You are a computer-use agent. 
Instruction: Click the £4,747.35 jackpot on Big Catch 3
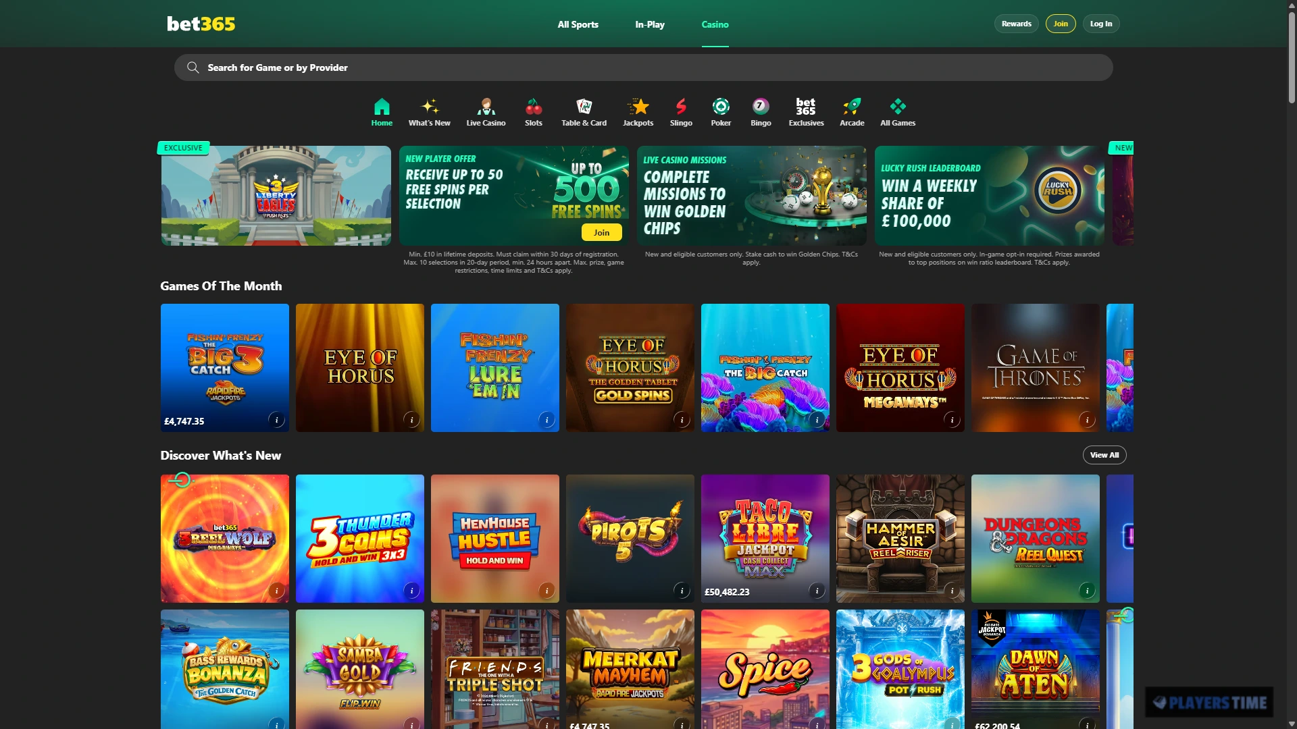(184, 421)
